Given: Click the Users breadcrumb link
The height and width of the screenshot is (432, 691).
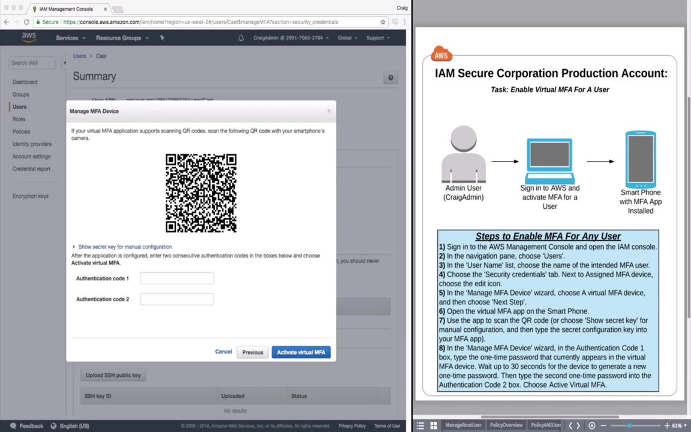Looking at the screenshot, I should [x=79, y=56].
